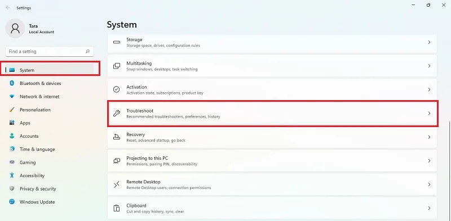Image resolution: width=451 pixels, height=221 pixels.
Task: Open Recovery using its chevron
Action: 429,137
